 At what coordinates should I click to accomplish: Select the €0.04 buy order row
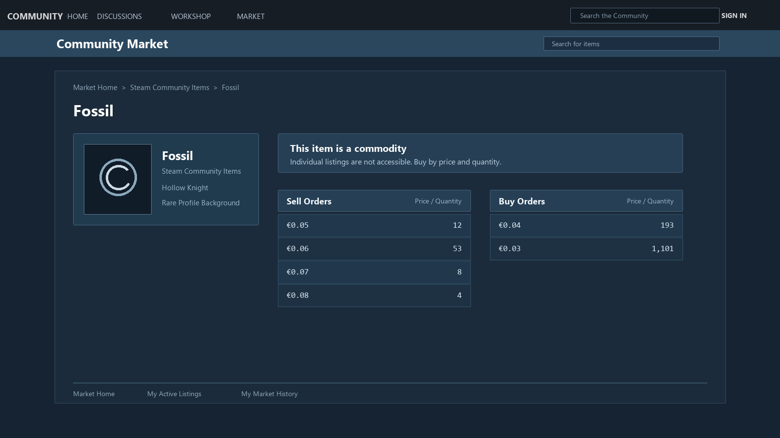(x=586, y=225)
